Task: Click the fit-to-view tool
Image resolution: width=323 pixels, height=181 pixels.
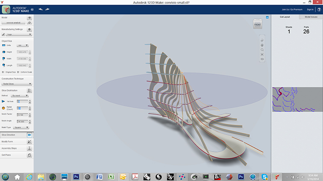Action: click(262, 55)
